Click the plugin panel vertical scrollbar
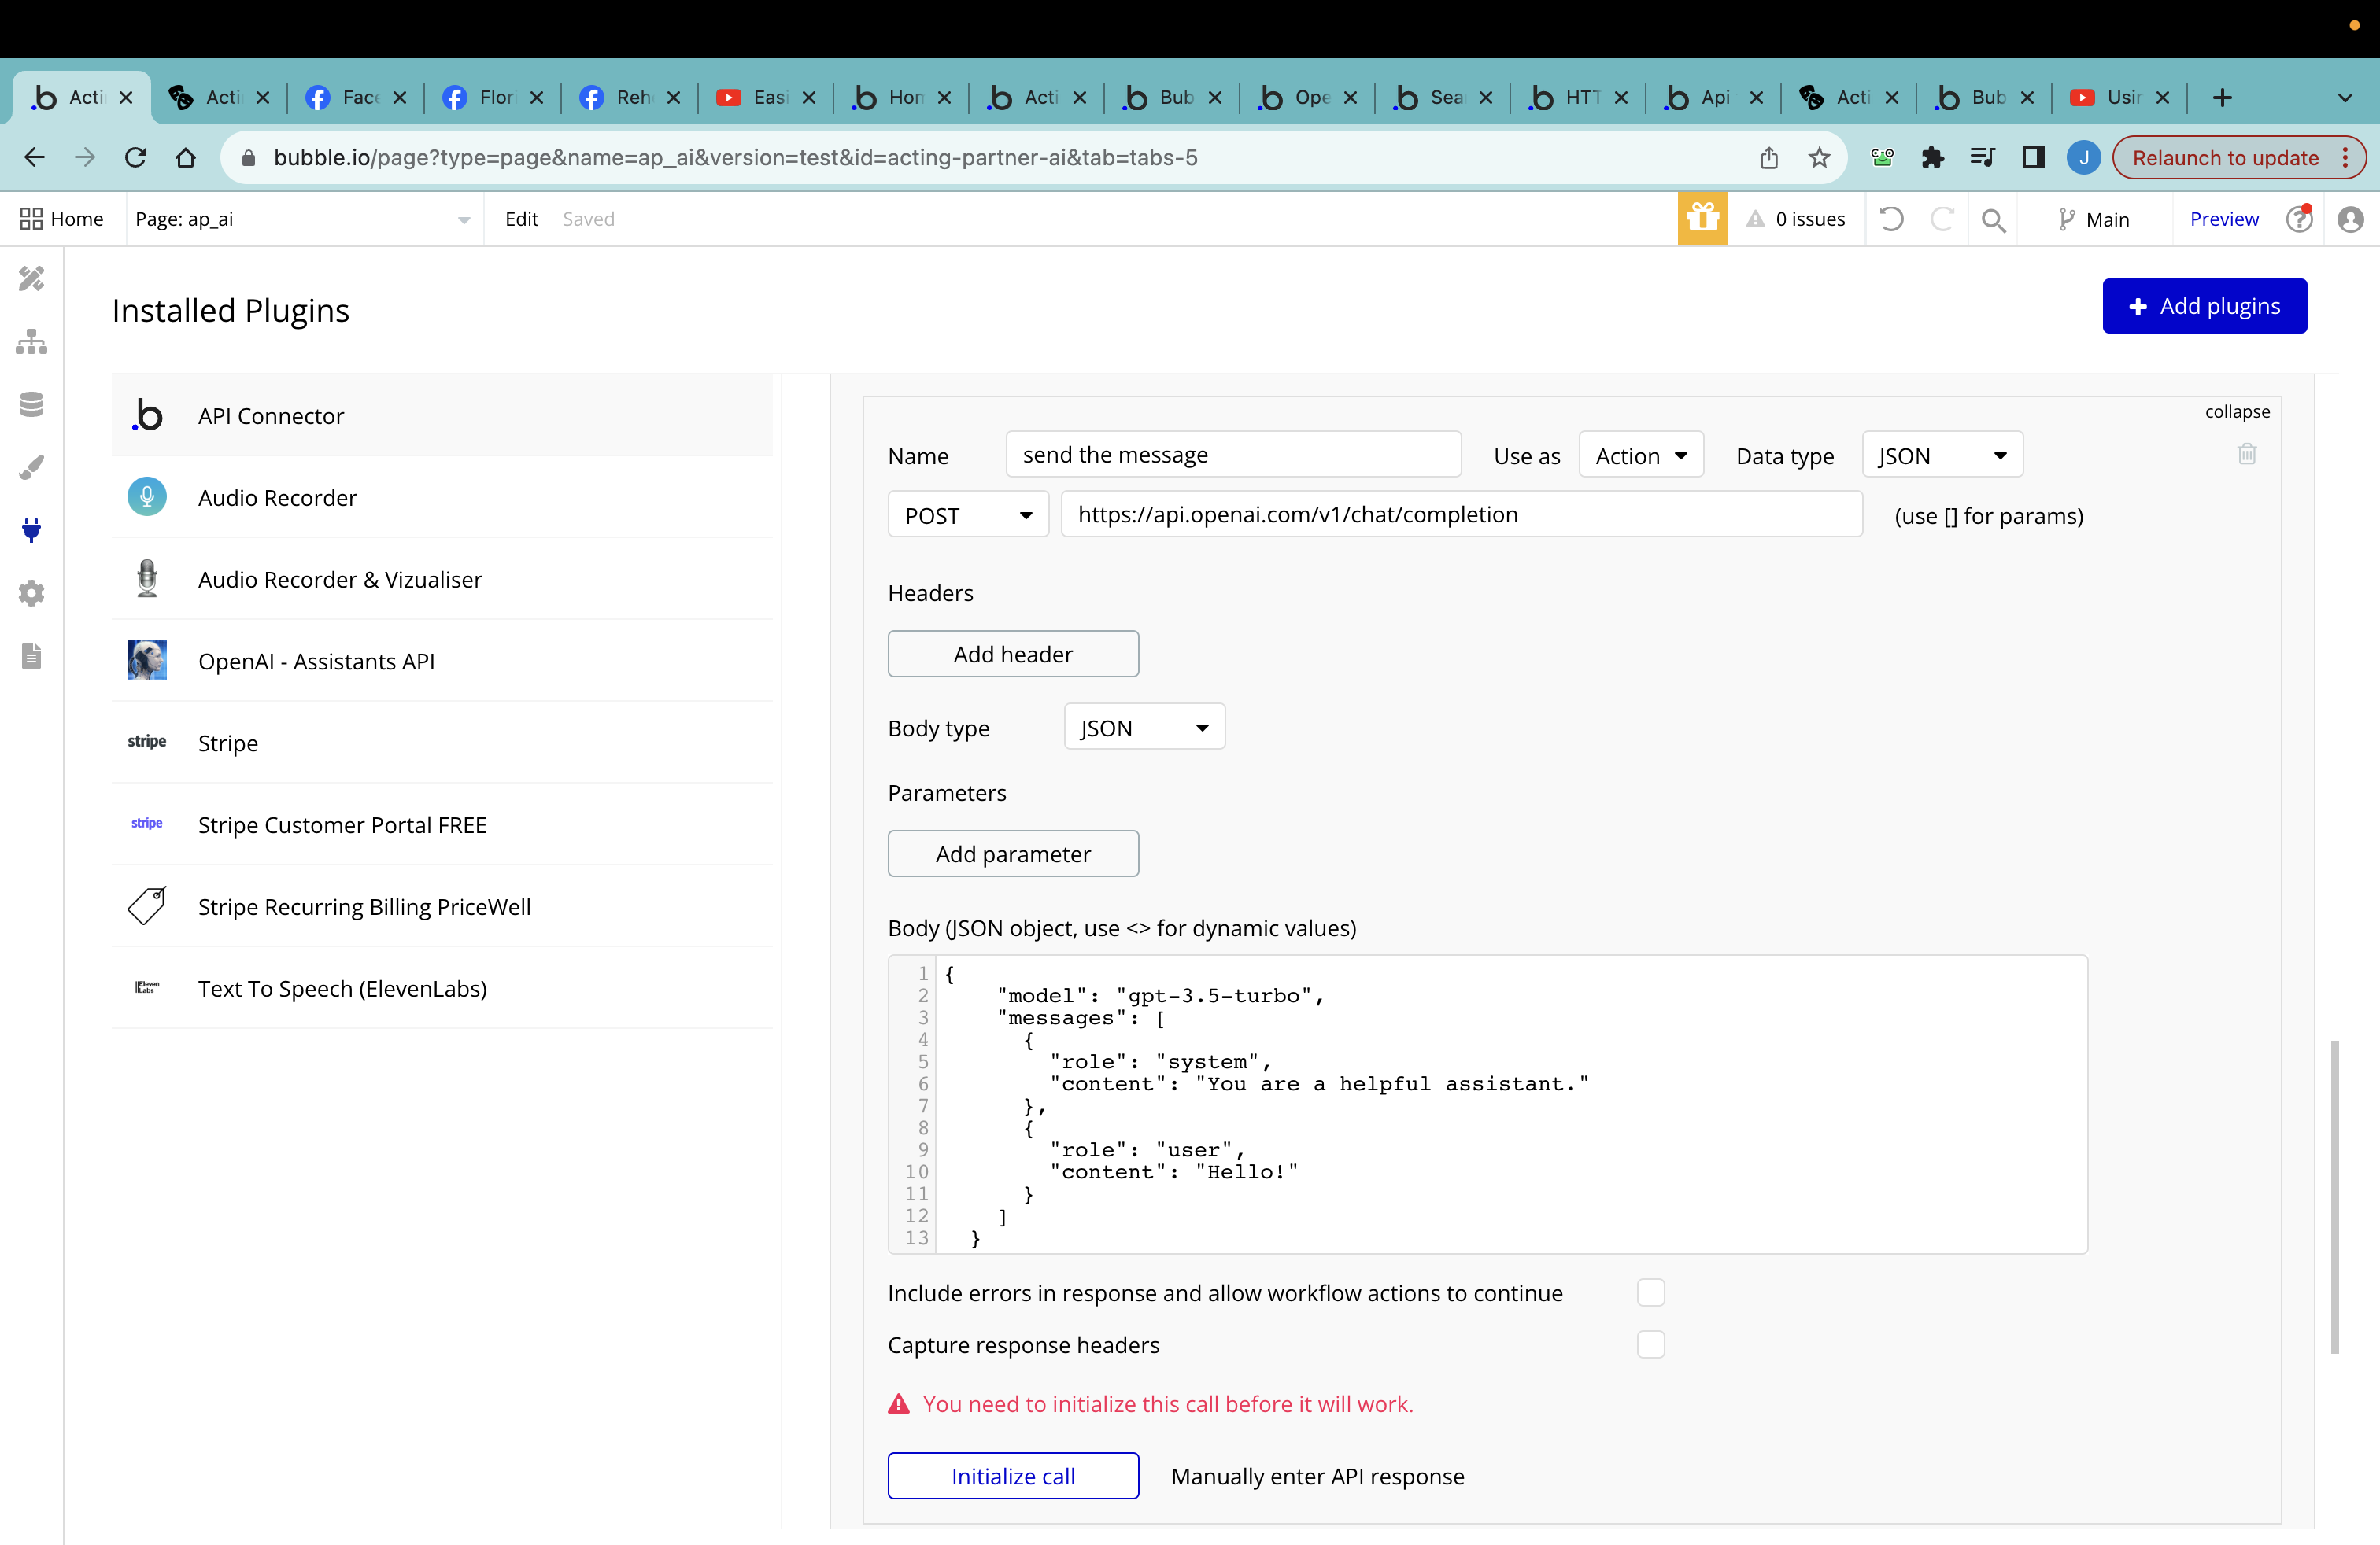Viewport: 2380px width, 1545px height. (x=2334, y=1197)
